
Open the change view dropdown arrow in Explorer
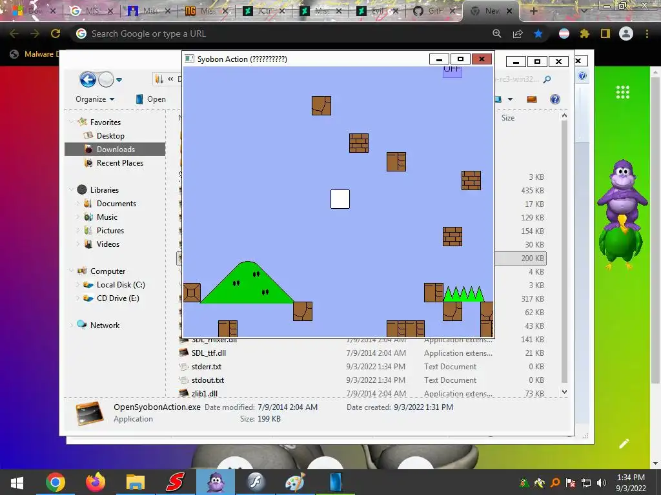[x=510, y=99]
